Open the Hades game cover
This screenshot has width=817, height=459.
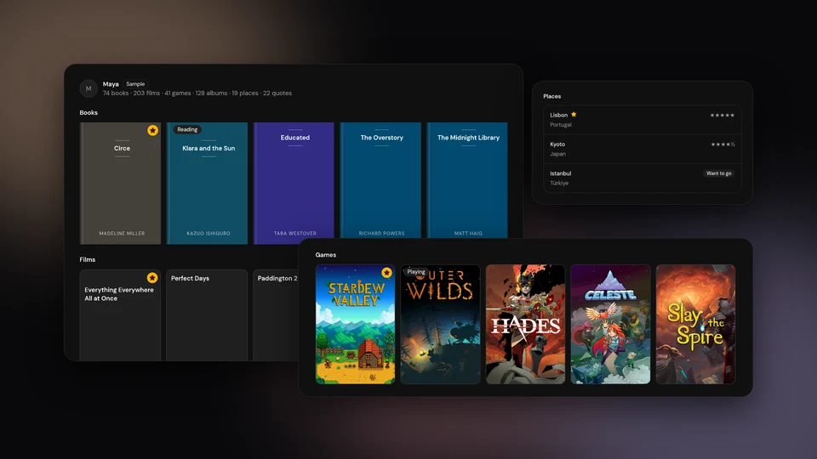pos(525,324)
